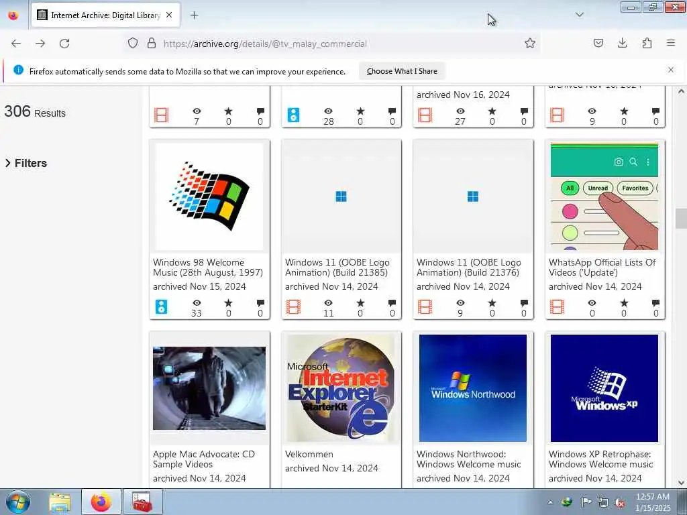
Task: Show hidden system tray icons arrow
Action: pos(550,502)
